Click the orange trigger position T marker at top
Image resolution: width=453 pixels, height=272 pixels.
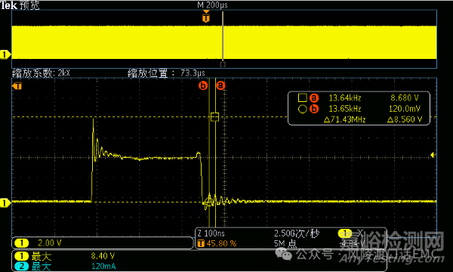click(205, 17)
